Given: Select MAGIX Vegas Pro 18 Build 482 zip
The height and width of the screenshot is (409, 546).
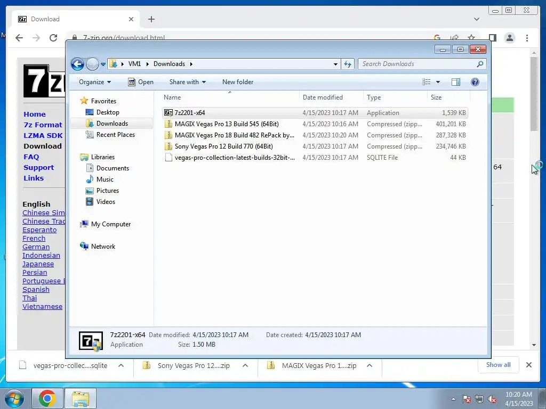Looking at the screenshot, I should click(315, 135).
